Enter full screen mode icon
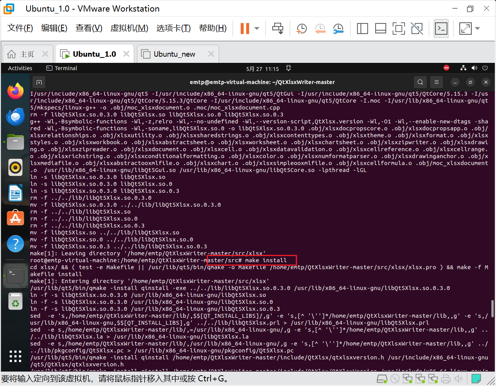 click(x=398, y=28)
